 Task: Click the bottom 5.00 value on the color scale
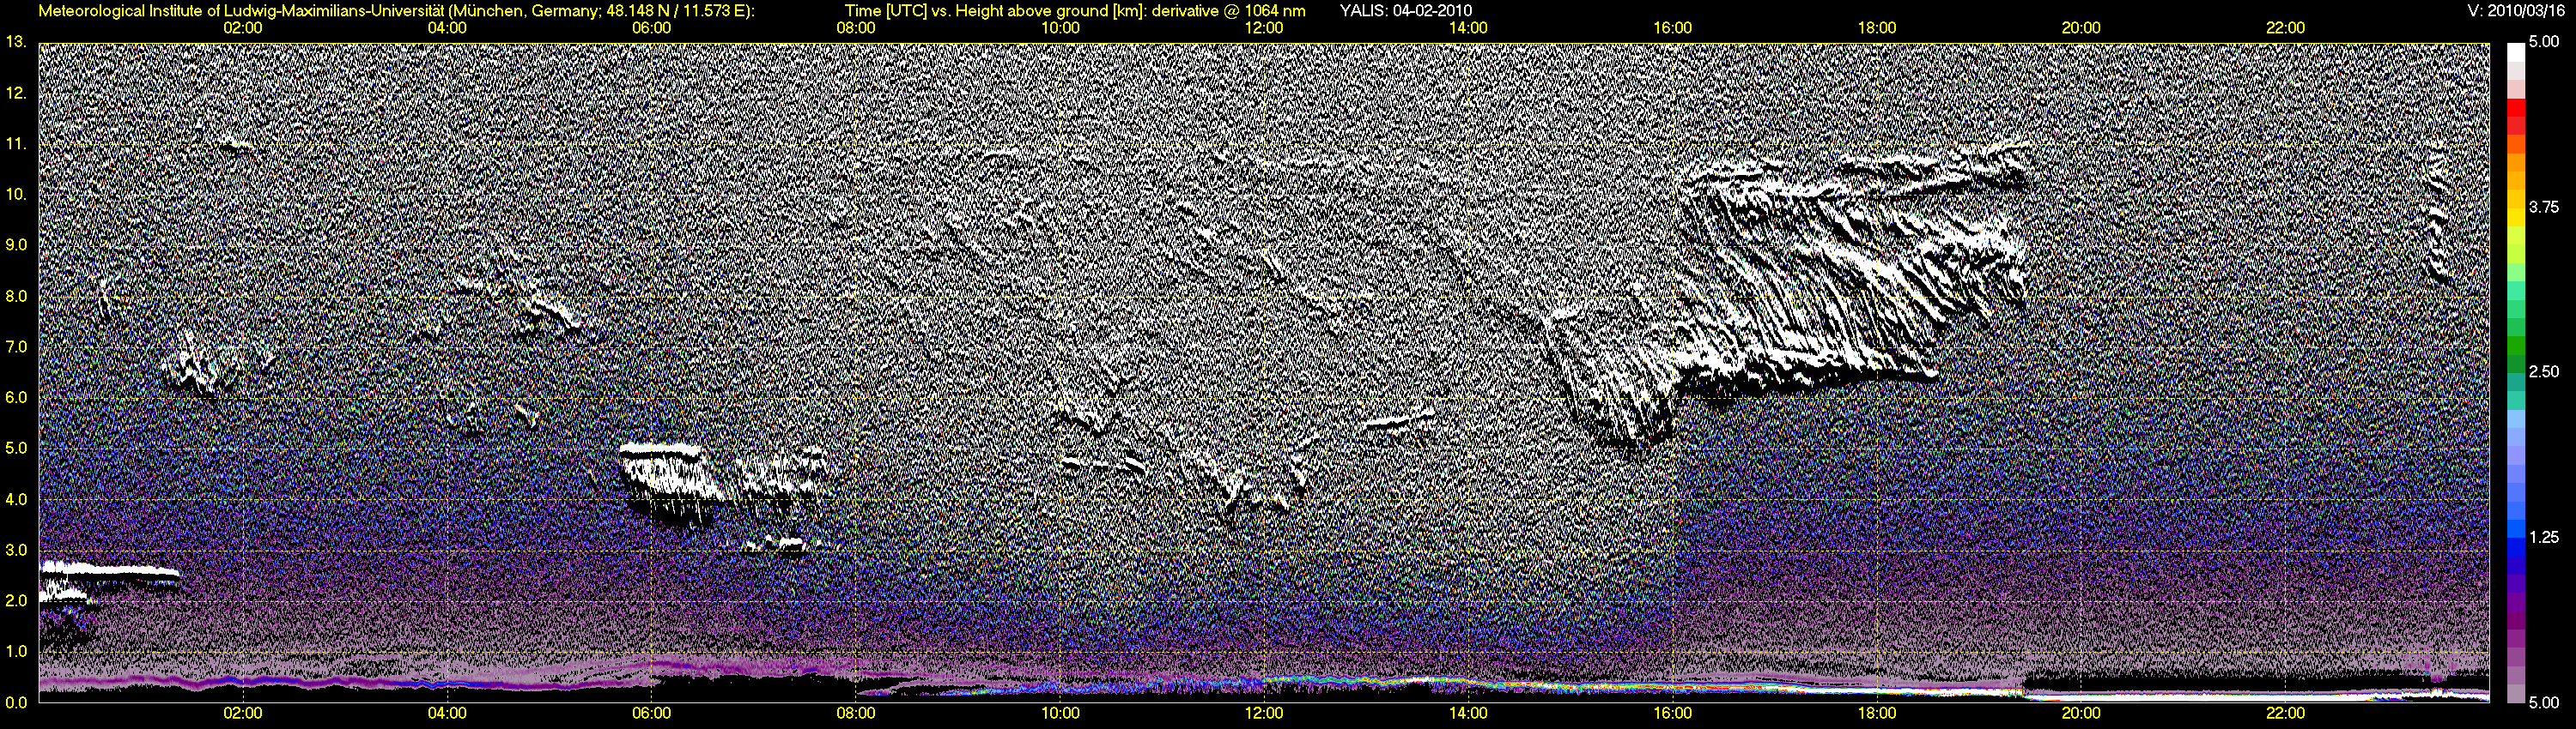[2544, 702]
